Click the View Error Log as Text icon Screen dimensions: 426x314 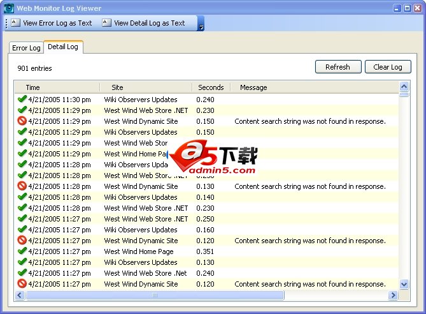pos(15,22)
